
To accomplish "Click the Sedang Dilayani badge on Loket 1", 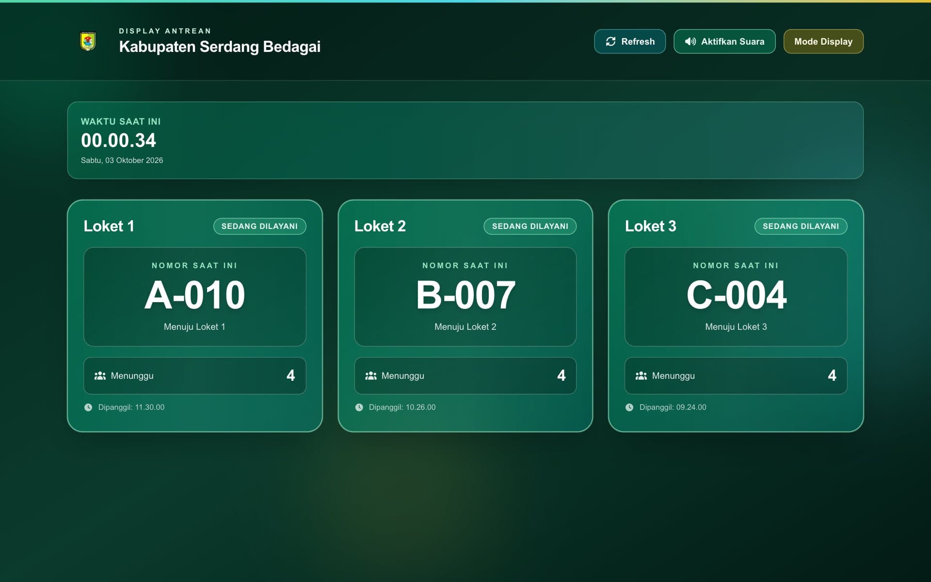I will pyautogui.click(x=259, y=226).
